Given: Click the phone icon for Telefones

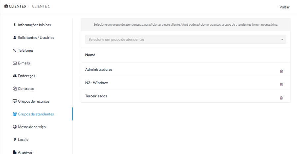Looking at the screenshot, I should (x=15, y=50).
